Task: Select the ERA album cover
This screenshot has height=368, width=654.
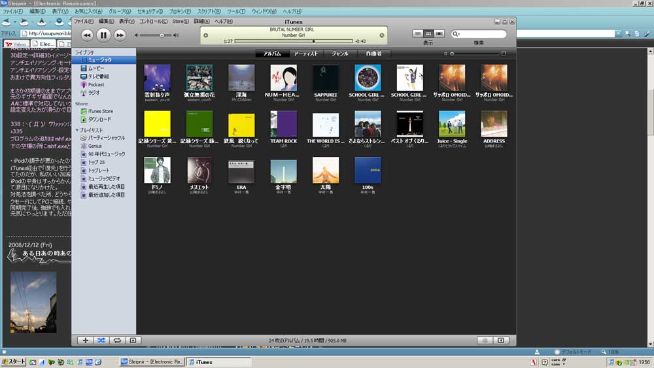Action: (241, 172)
